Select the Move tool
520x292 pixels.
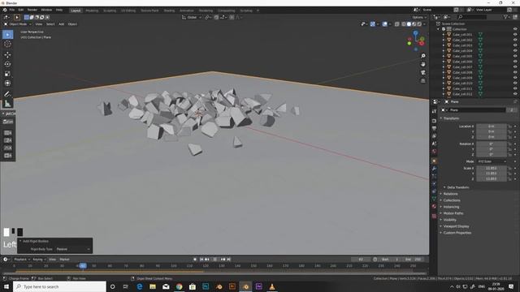pyautogui.click(x=7, y=54)
